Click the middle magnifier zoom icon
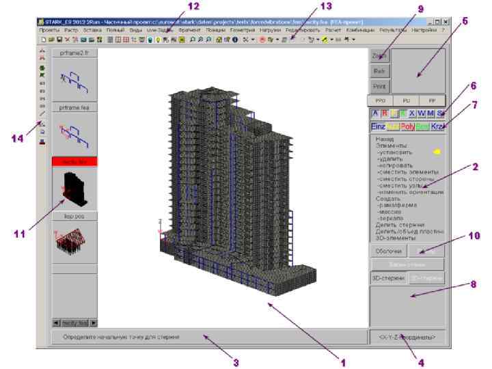492x369 pixels. pos(200,40)
